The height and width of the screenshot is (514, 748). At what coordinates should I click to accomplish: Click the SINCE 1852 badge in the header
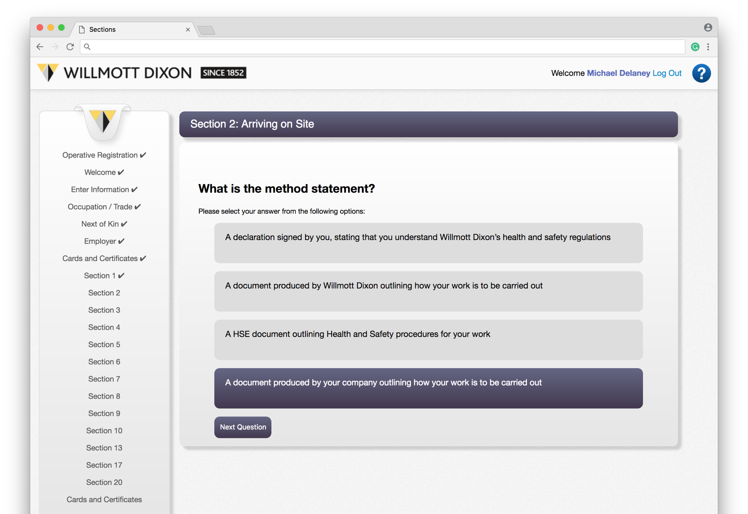pyautogui.click(x=223, y=73)
